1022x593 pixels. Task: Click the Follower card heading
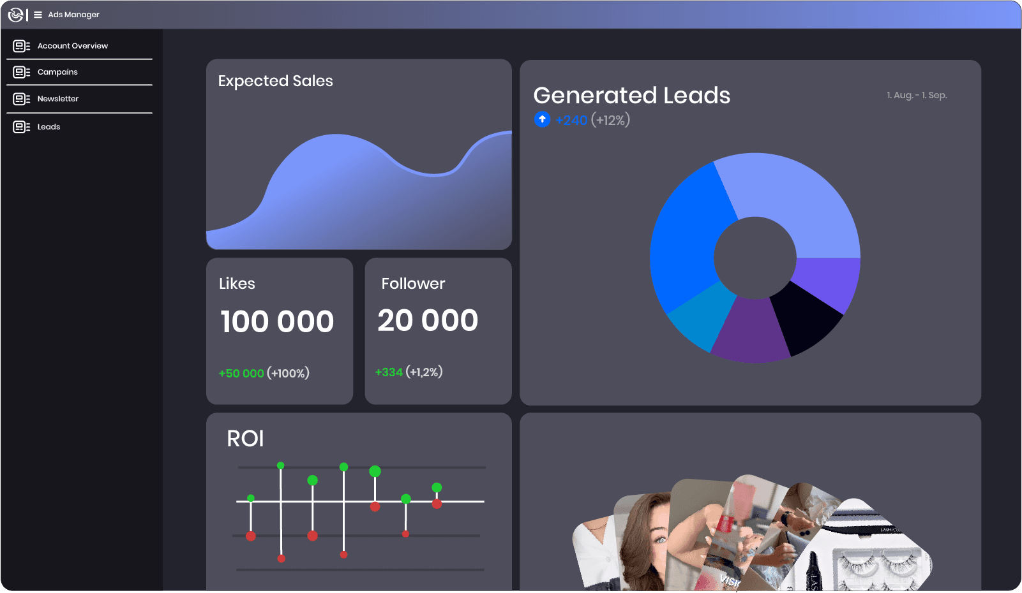(x=413, y=284)
